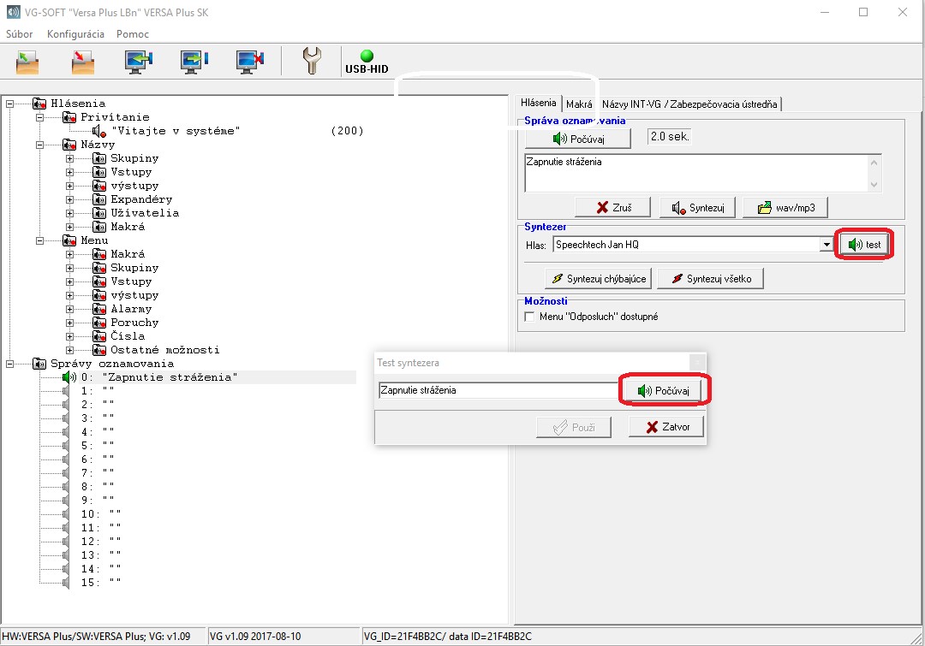Click the monitor icon with left green arrow
Screen dimensions: 925x646
[139, 62]
